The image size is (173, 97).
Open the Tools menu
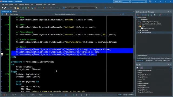[x=45, y=5]
